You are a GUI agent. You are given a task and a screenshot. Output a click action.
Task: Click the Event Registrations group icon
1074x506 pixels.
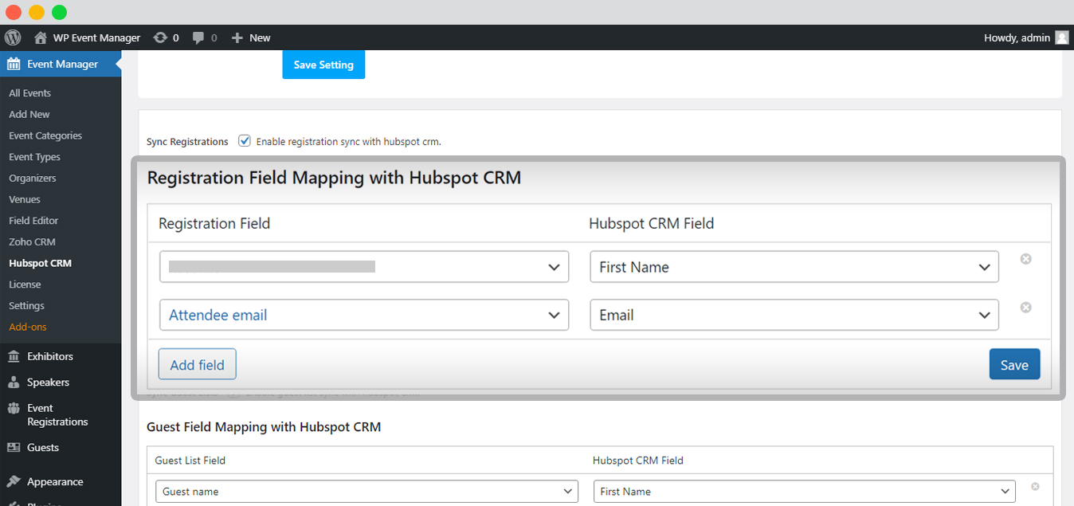point(14,408)
